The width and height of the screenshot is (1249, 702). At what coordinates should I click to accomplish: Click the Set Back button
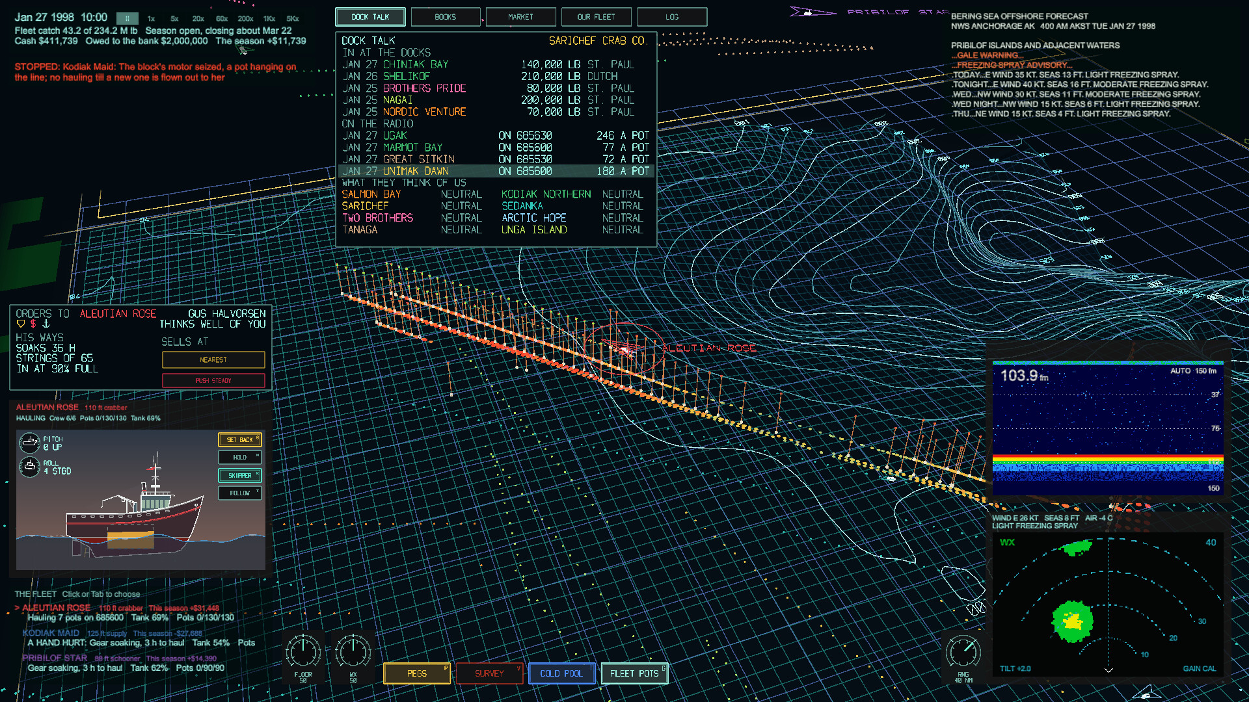[239, 440]
